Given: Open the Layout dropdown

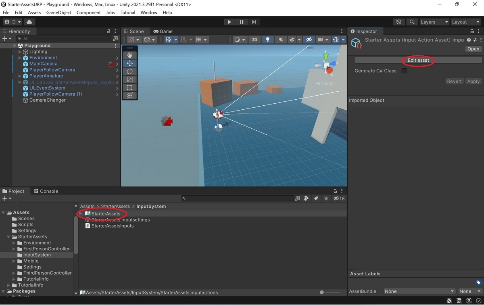Looking at the screenshot, I should point(465,22).
